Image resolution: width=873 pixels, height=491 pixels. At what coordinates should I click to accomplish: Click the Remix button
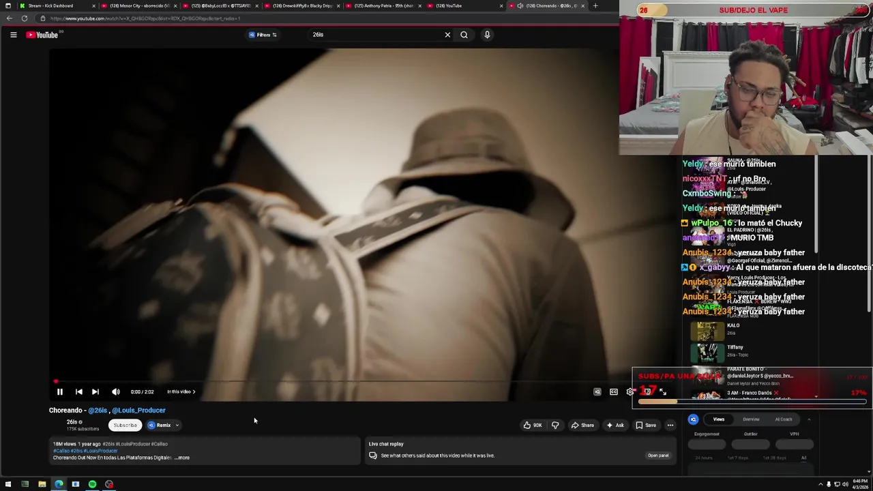(x=160, y=425)
